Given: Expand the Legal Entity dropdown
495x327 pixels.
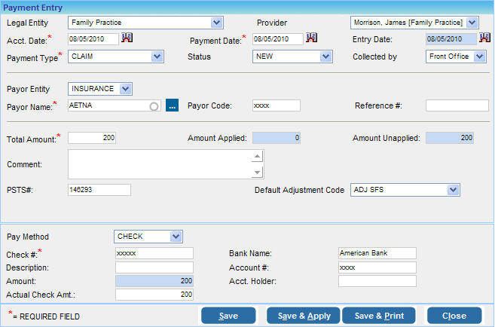Looking at the screenshot, I should click(x=216, y=23).
